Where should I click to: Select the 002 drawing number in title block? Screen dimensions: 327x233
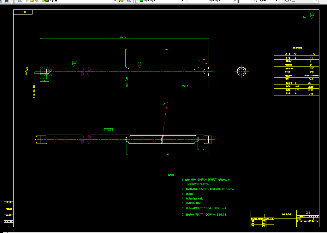308,213
